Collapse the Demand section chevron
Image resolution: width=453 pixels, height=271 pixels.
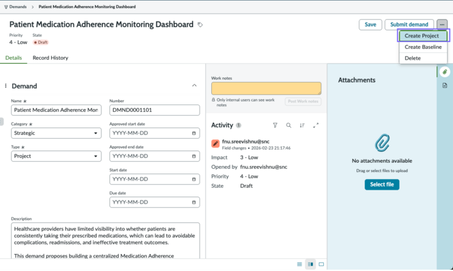pos(194,85)
